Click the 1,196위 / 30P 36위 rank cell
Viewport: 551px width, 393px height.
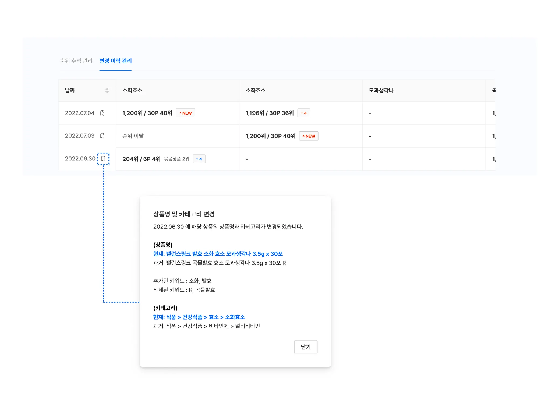tap(270, 113)
